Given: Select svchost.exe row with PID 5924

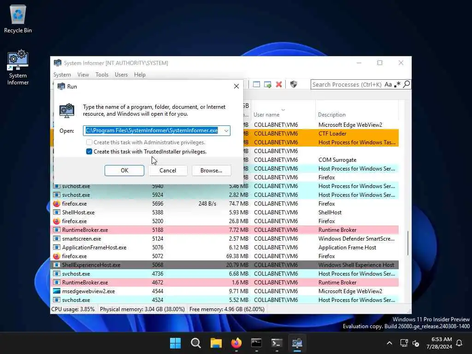Looking at the screenshot, I should [x=225, y=195].
